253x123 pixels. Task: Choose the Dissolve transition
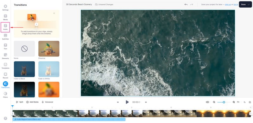click(x=49, y=49)
